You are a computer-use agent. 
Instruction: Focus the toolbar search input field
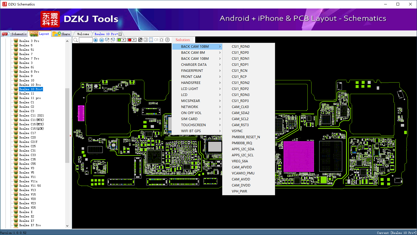[x=86, y=40]
